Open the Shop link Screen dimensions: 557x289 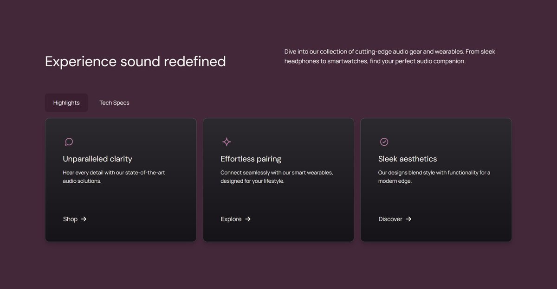tap(75, 219)
